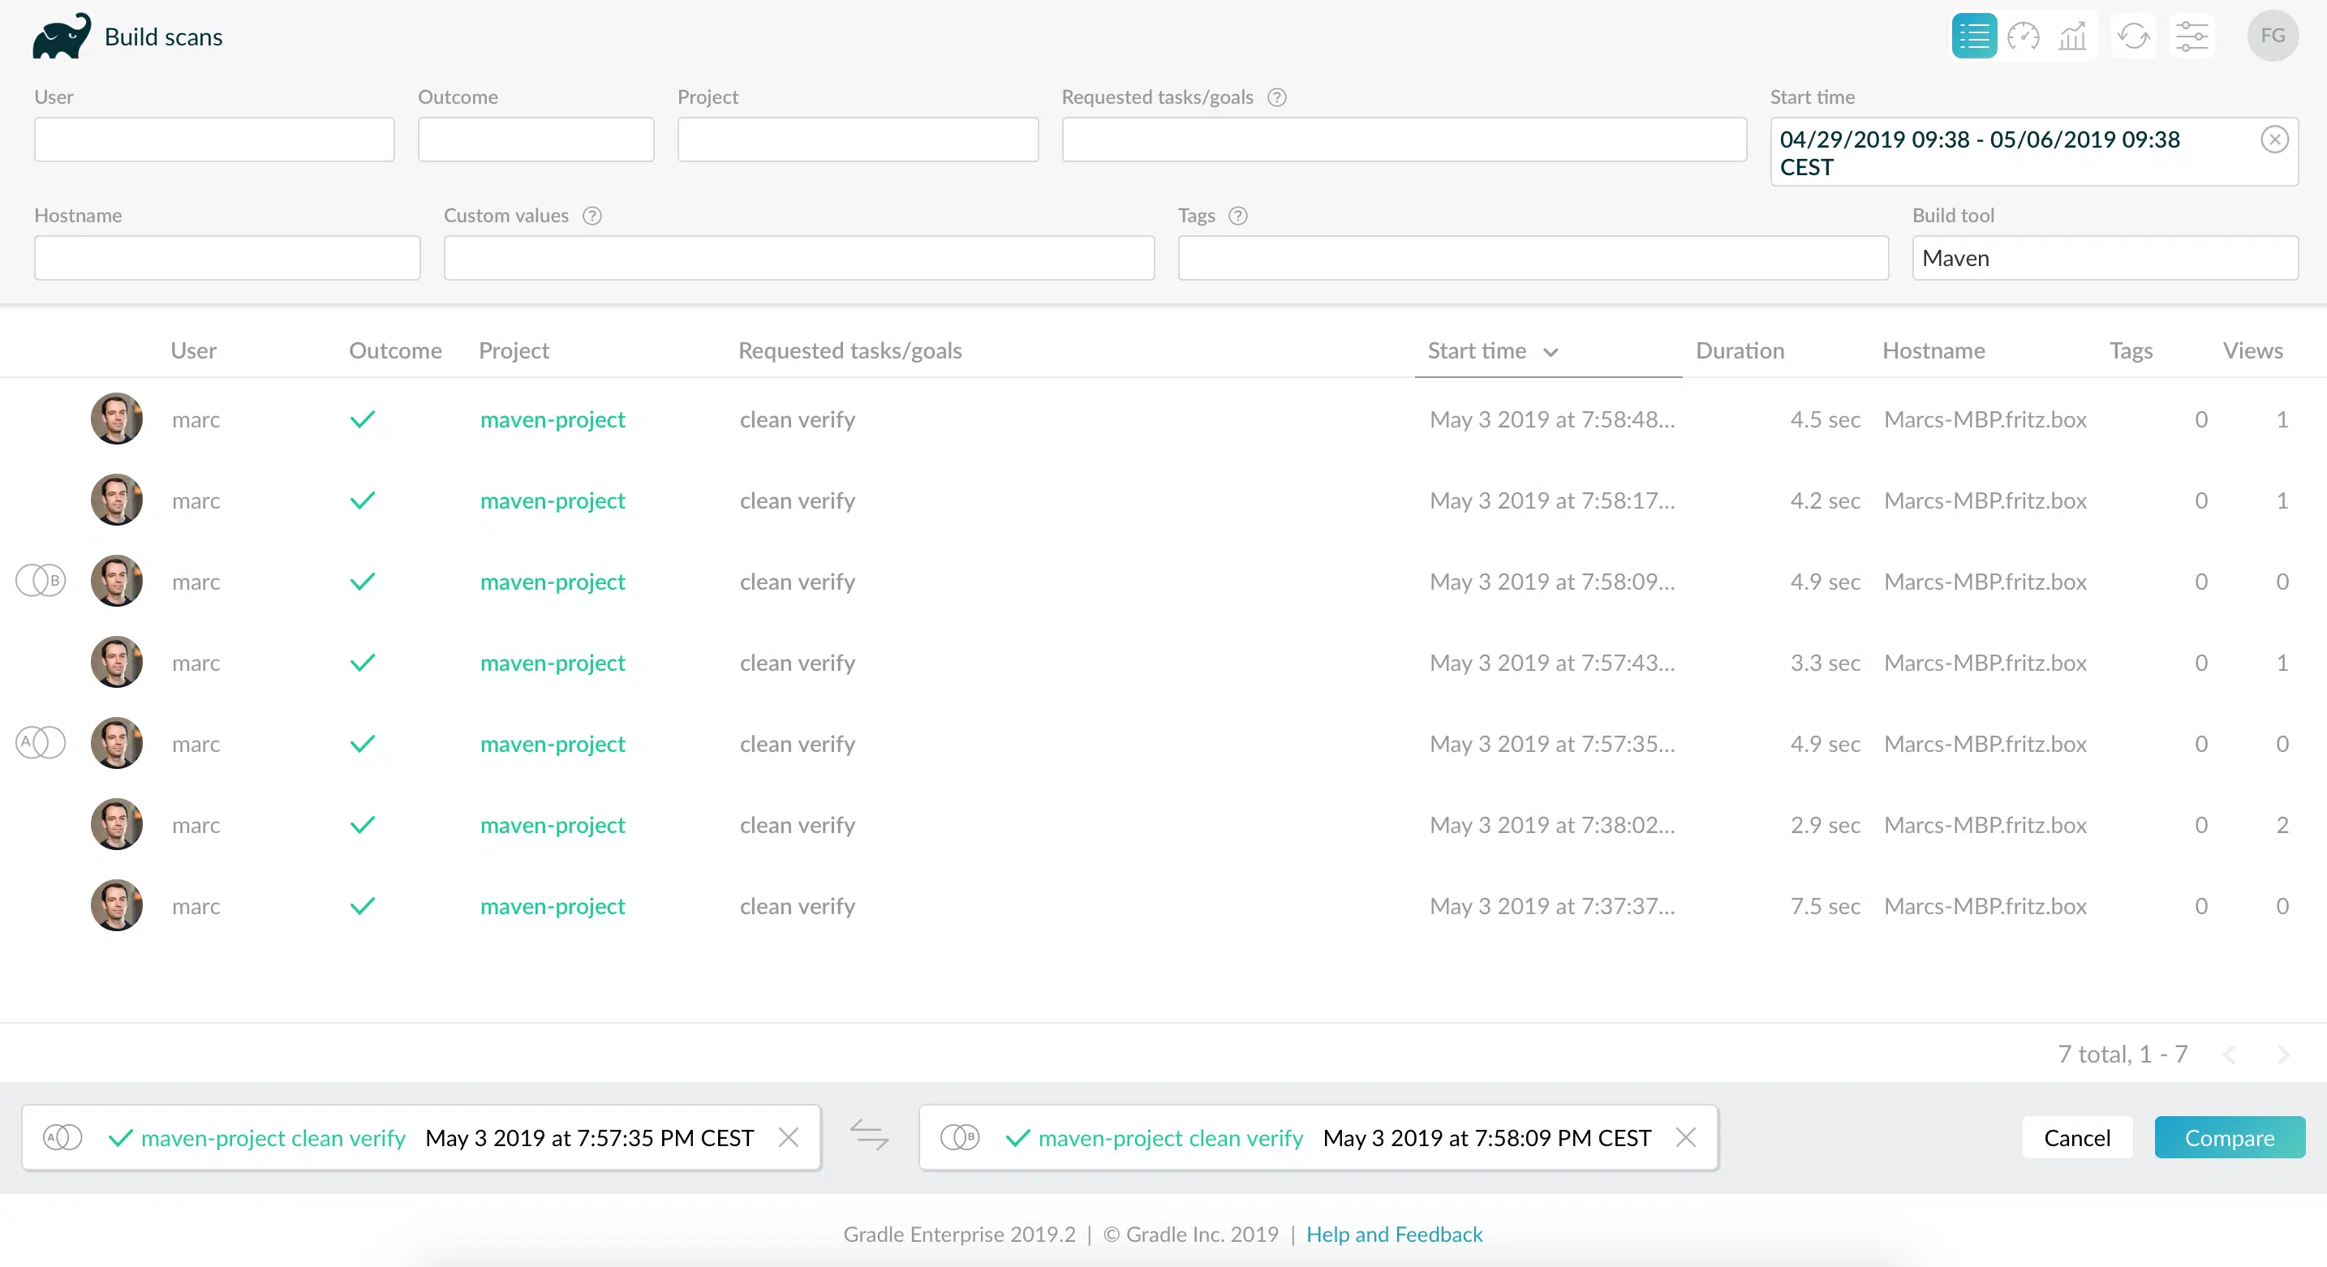Go to the next results page

click(x=2284, y=1054)
